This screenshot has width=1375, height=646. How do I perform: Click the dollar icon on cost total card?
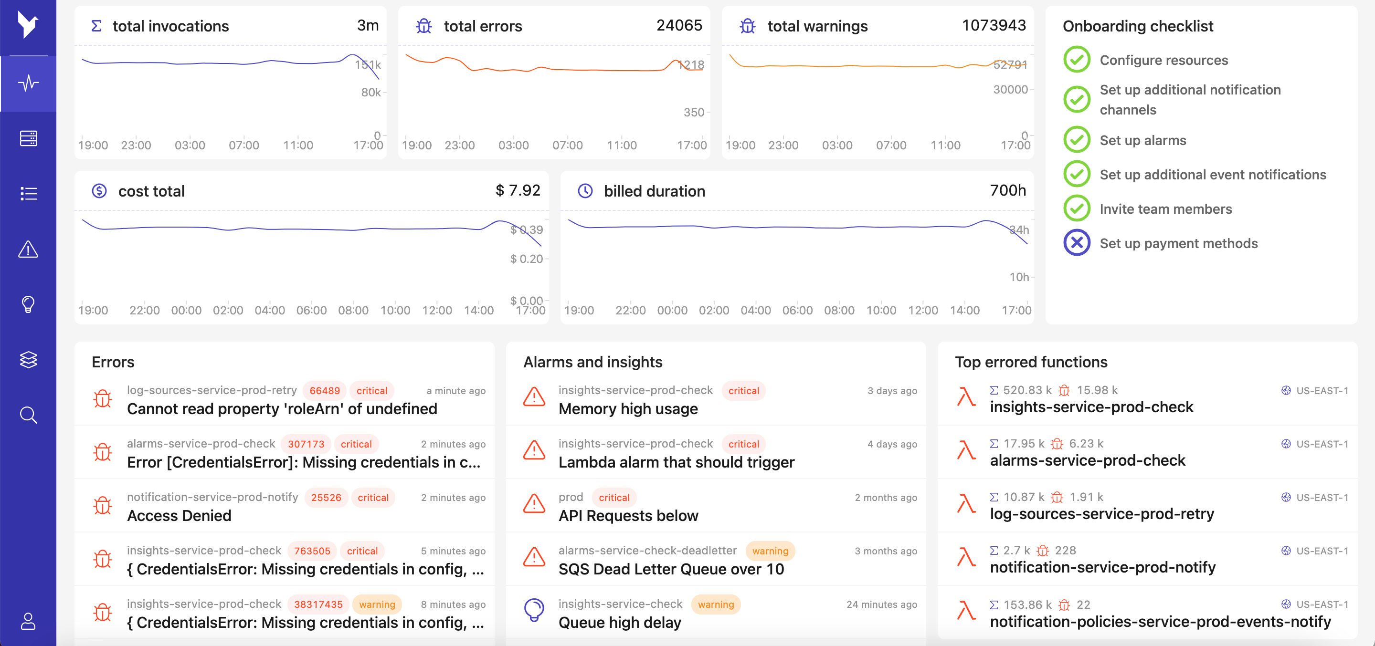(99, 190)
